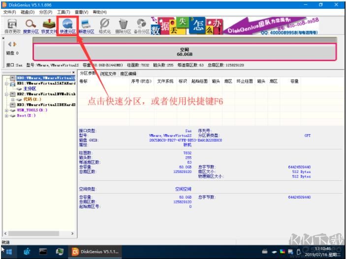The image size is (346, 259).
Task: Switch to the 分区参数 tab
Action: tap(88, 73)
